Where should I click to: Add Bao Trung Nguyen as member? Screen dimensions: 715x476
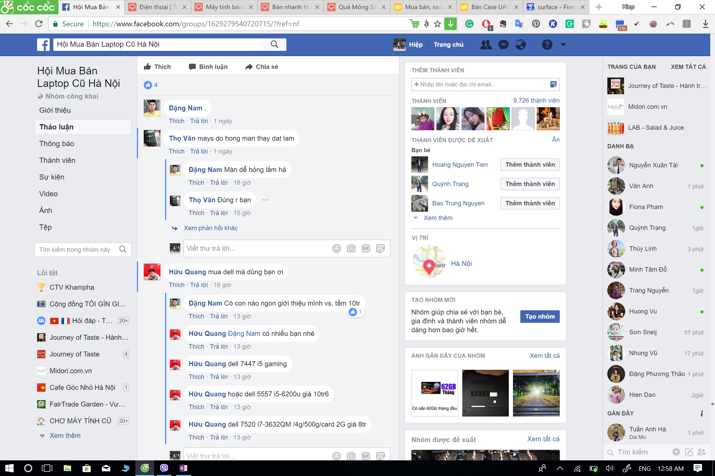pos(530,203)
